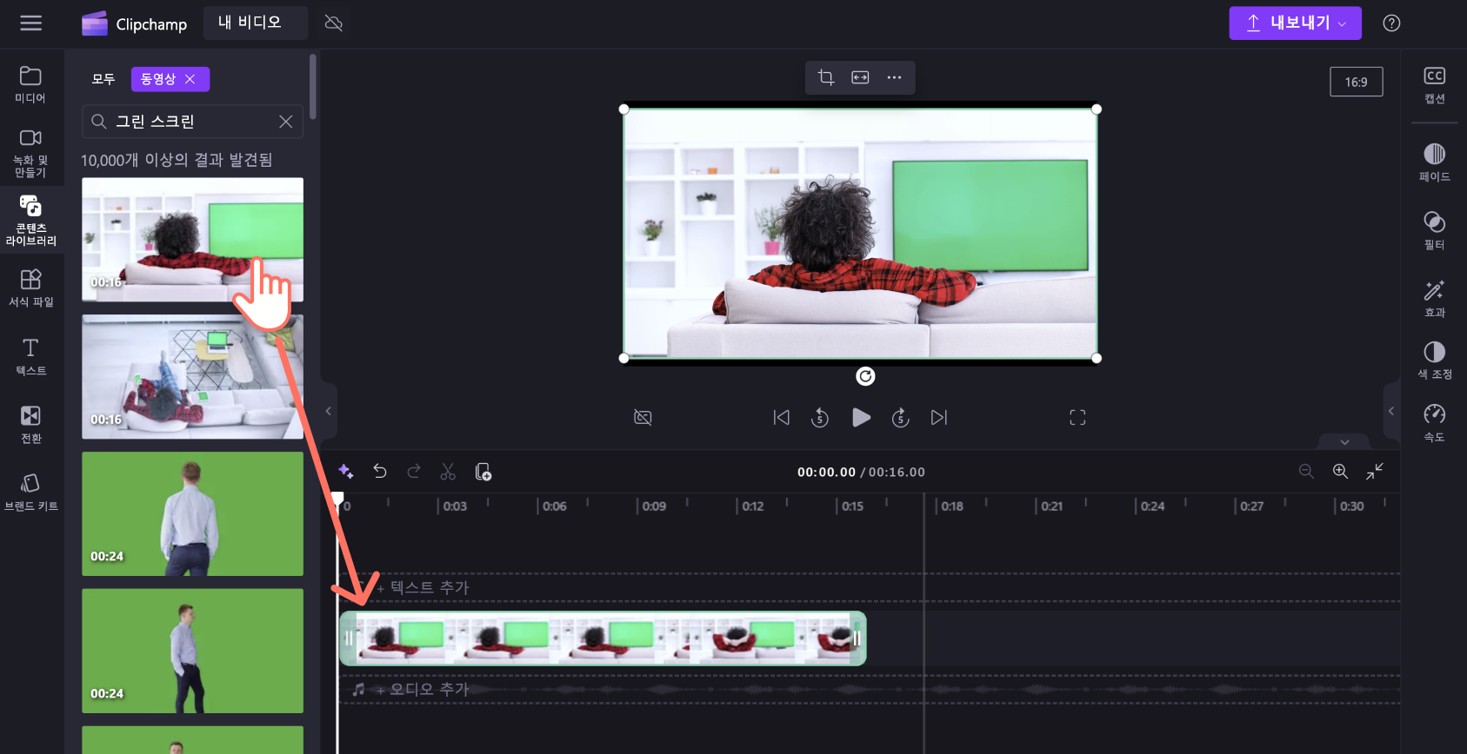Image resolution: width=1467 pixels, height=754 pixels.
Task: Click the Clipchamp logo
Action: [x=134, y=23]
